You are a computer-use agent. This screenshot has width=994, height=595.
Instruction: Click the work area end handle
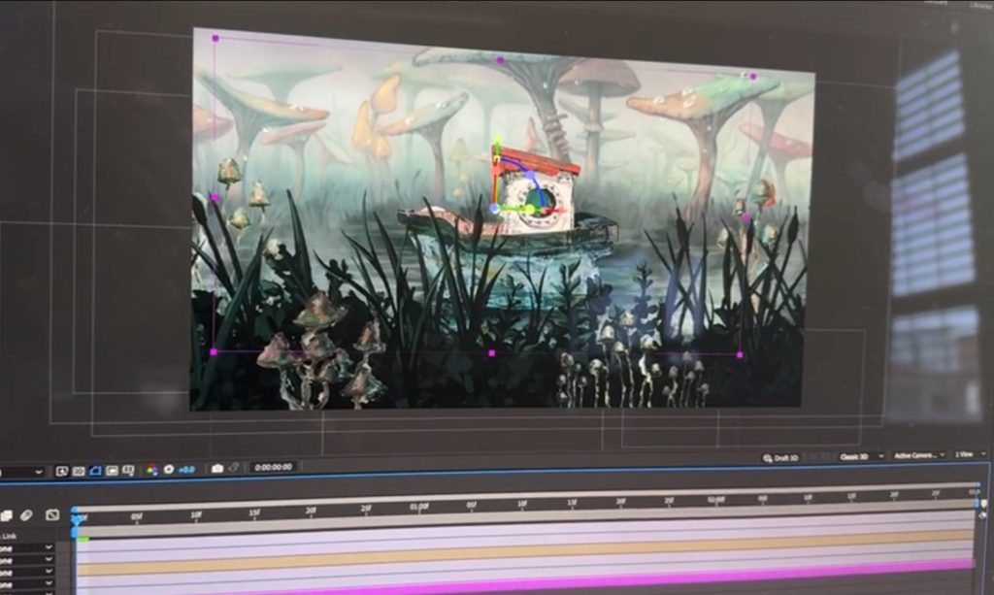point(977,503)
